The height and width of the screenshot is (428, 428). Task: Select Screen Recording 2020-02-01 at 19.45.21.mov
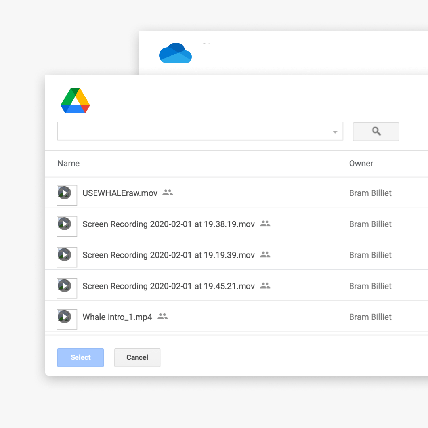(168, 286)
